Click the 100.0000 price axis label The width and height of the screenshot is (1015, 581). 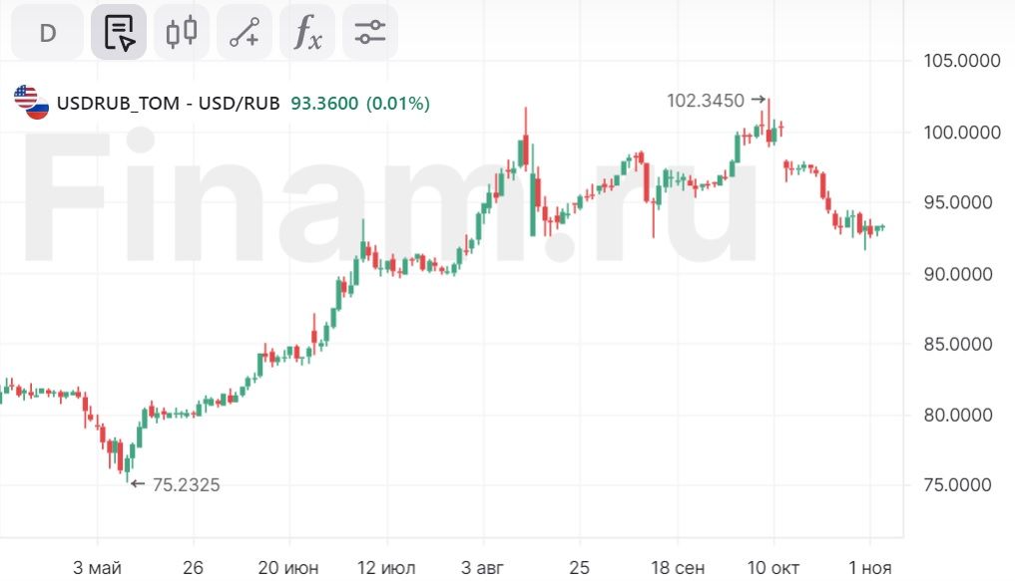[962, 133]
